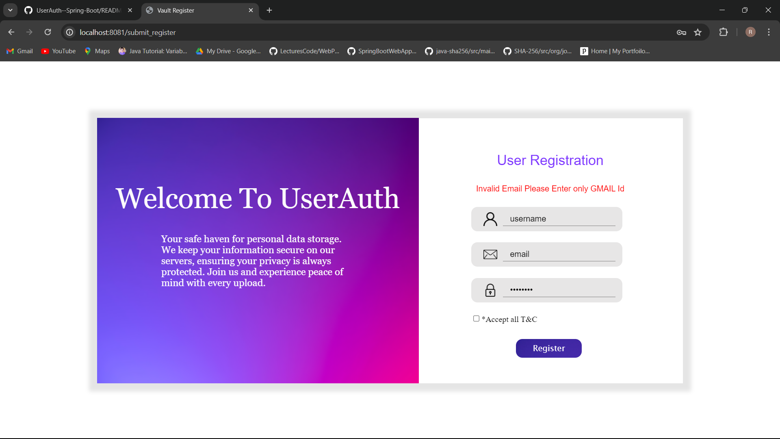Click the username person icon in the form
Image resolution: width=780 pixels, height=439 pixels.
[x=490, y=219]
